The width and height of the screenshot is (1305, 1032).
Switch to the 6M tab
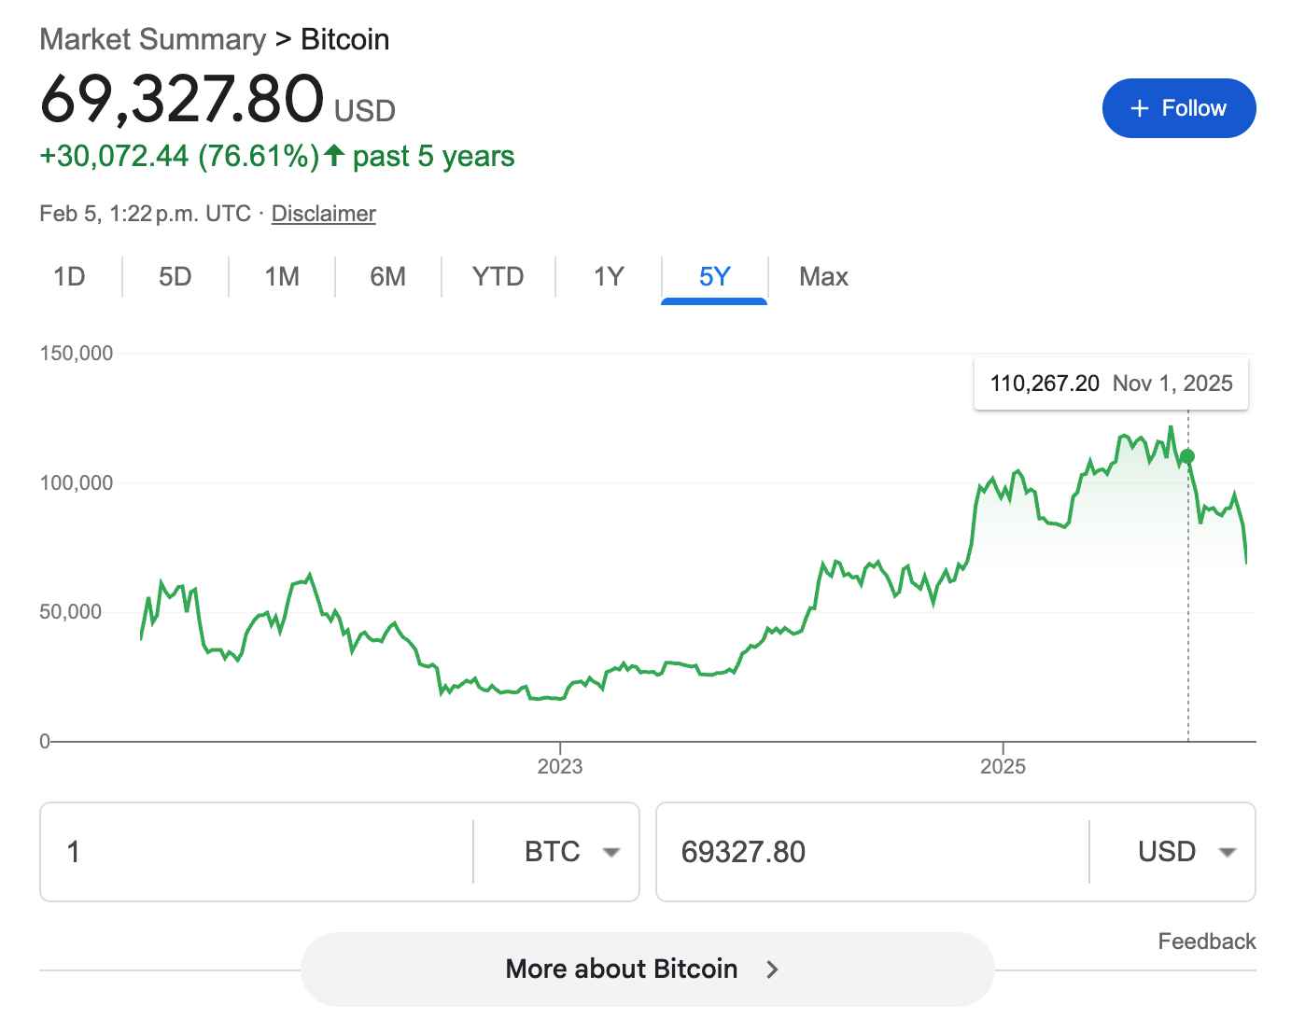pos(387,277)
